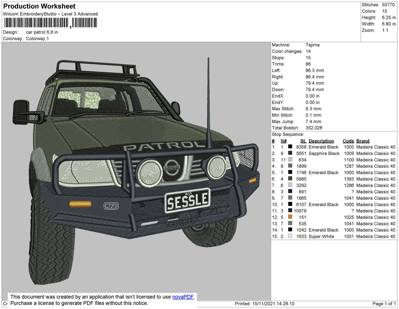The image size is (399, 309).
Task: Click the Colors value 10
Action: [x=385, y=11]
